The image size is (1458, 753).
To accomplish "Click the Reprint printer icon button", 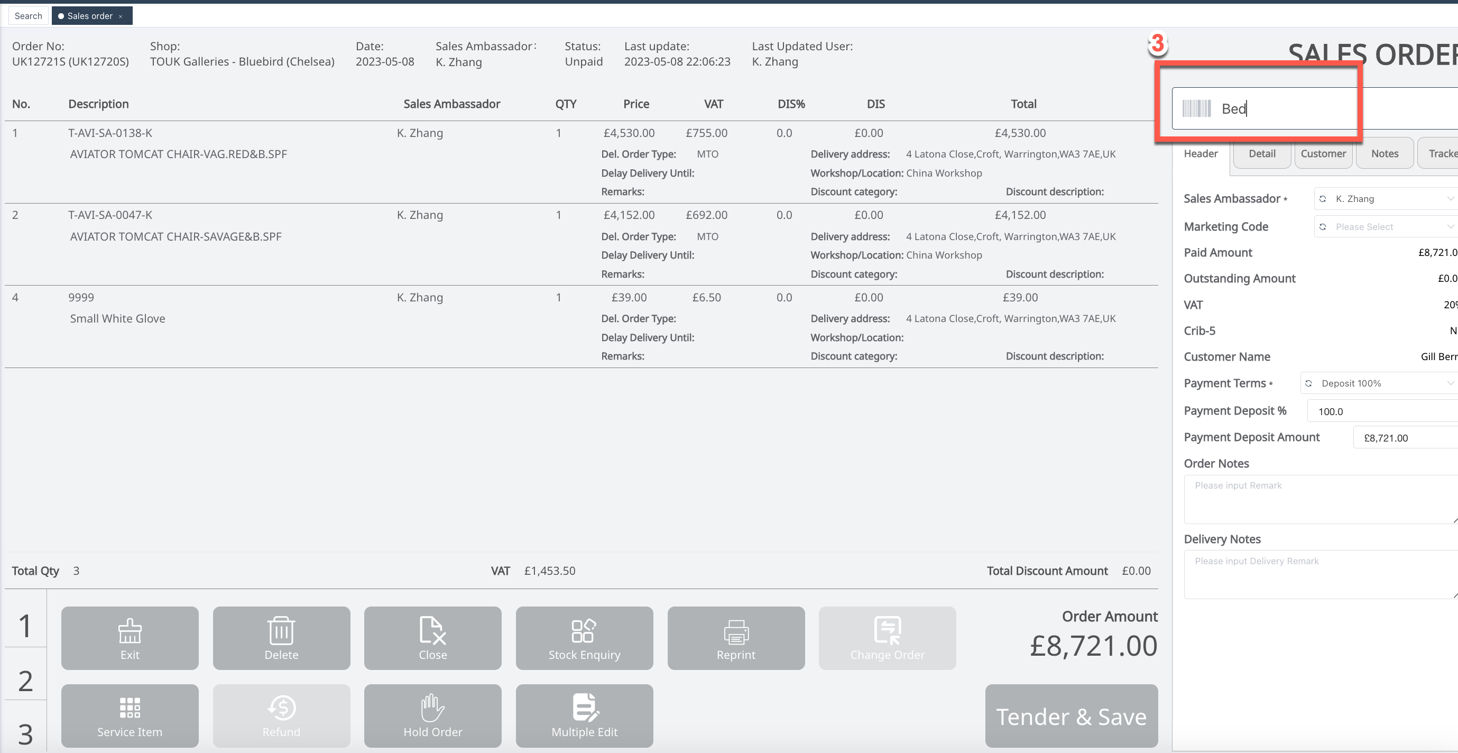I will pos(736,638).
